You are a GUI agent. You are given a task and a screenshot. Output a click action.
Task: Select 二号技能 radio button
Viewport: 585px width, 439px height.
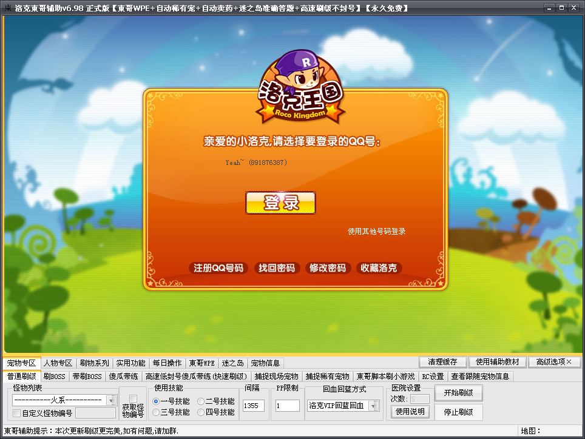point(201,401)
